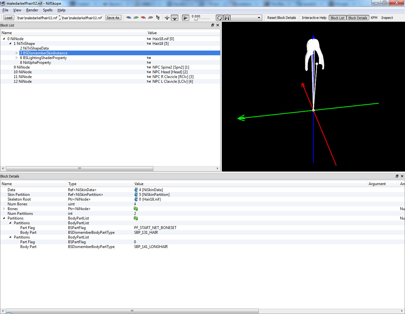Click Txt icon beside NPC L Clavicle
This screenshot has width=405, height=314.
[x=149, y=82]
